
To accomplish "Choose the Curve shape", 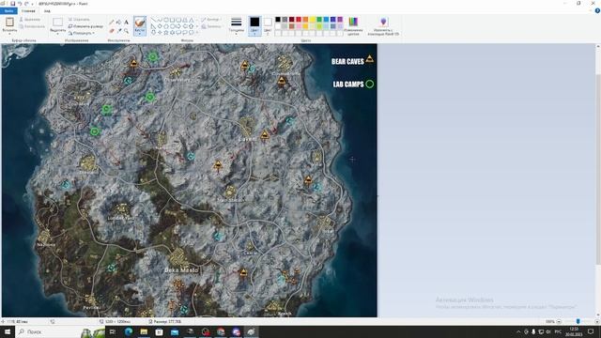I will 160,20.
